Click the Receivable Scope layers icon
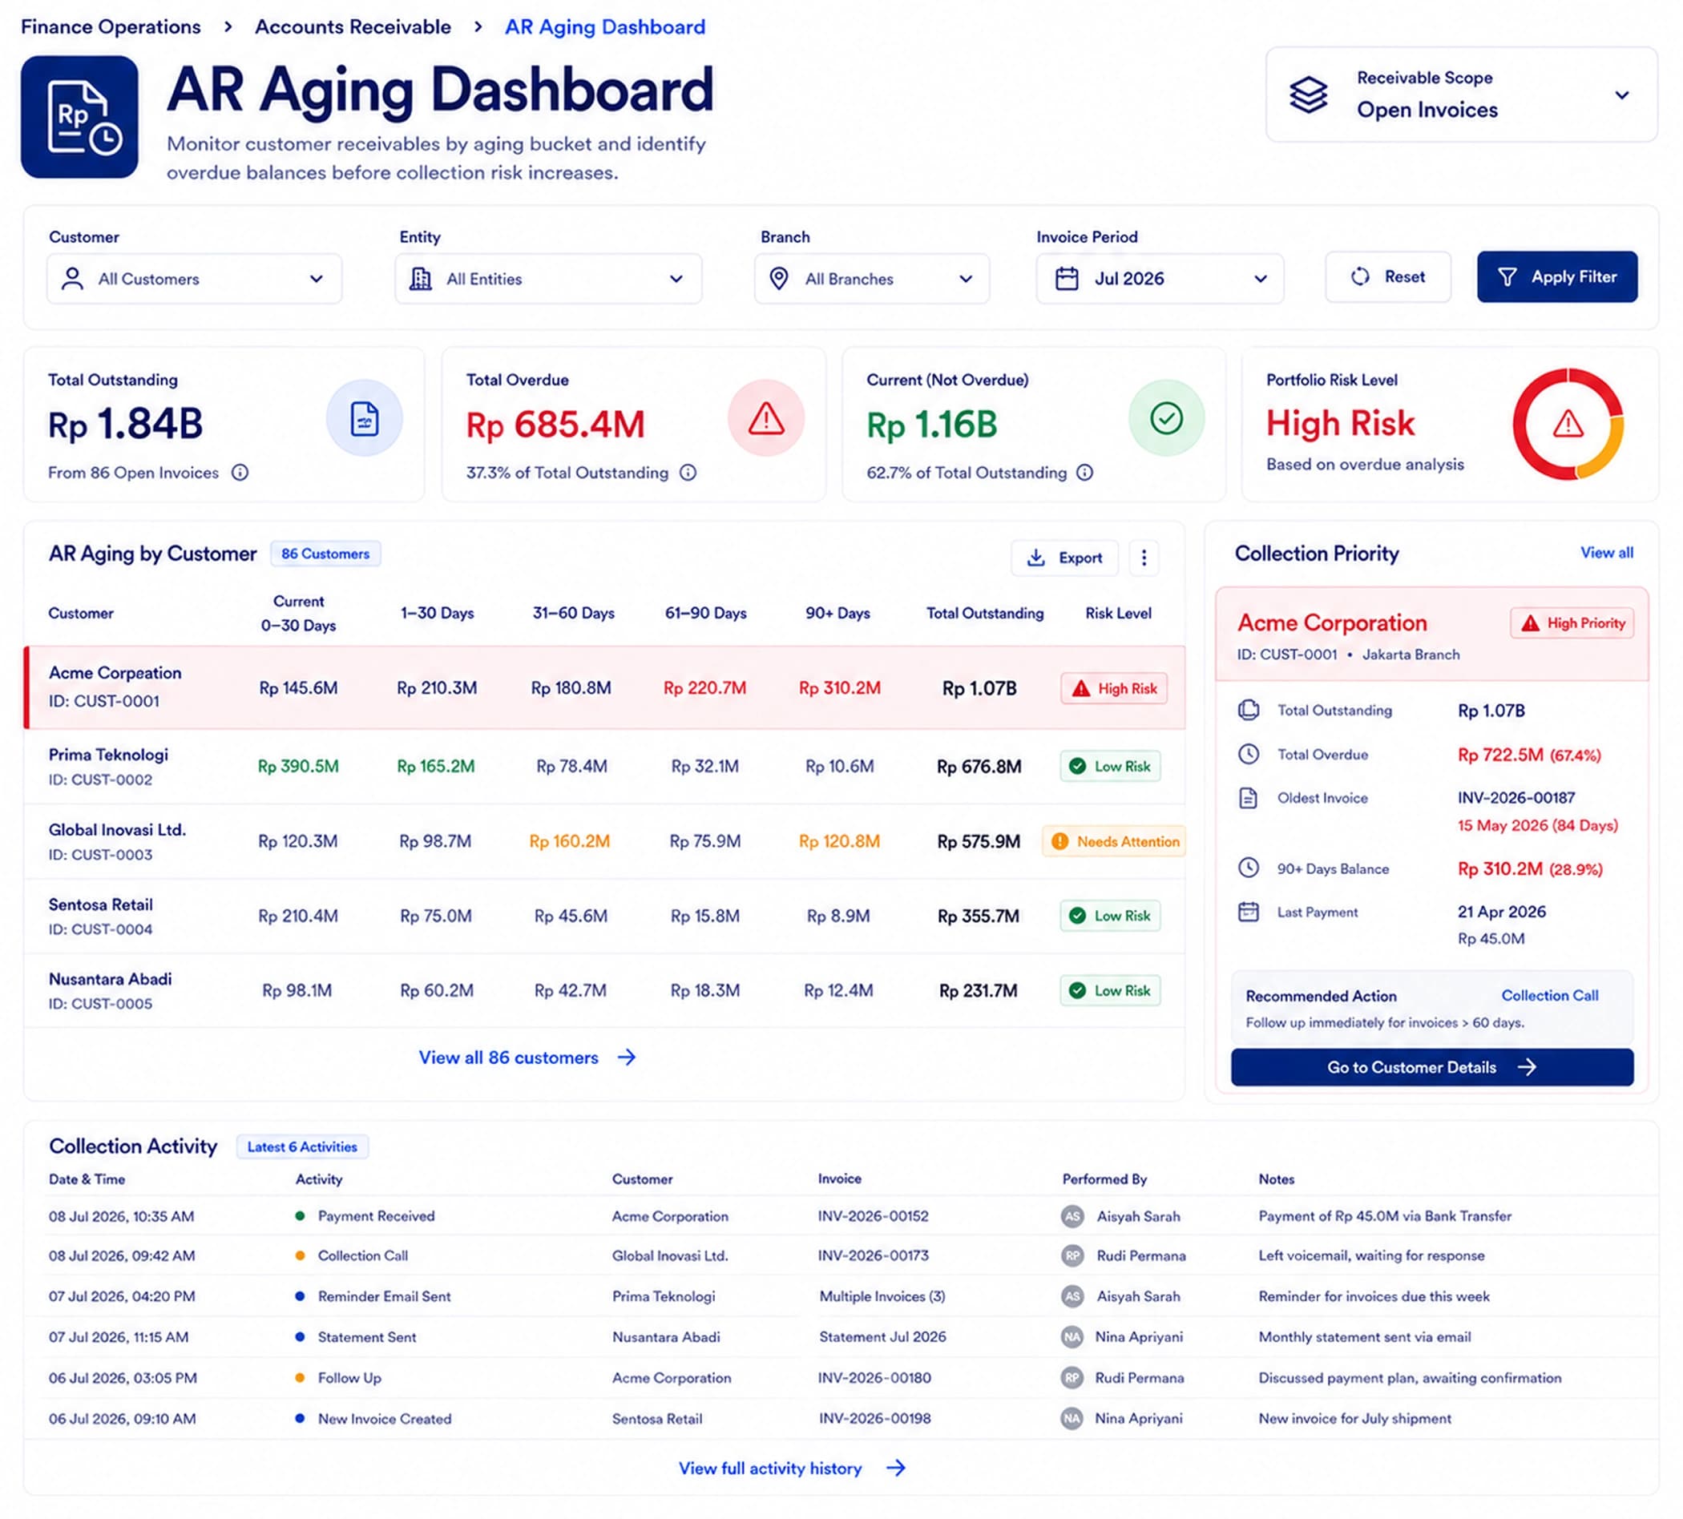Image resolution: width=1683 pixels, height=1519 pixels. click(x=1307, y=95)
